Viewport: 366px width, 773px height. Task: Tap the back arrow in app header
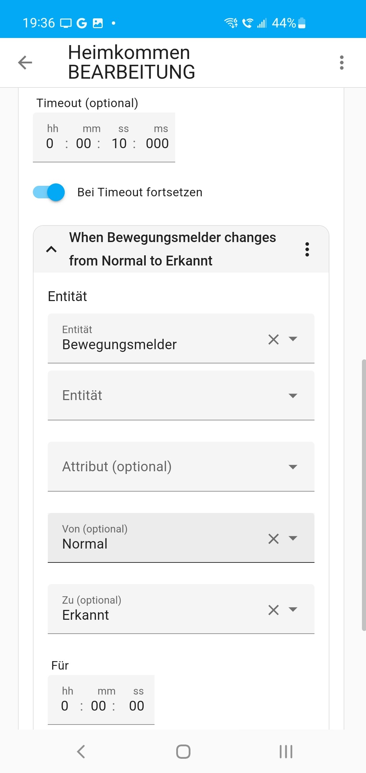[25, 63]
